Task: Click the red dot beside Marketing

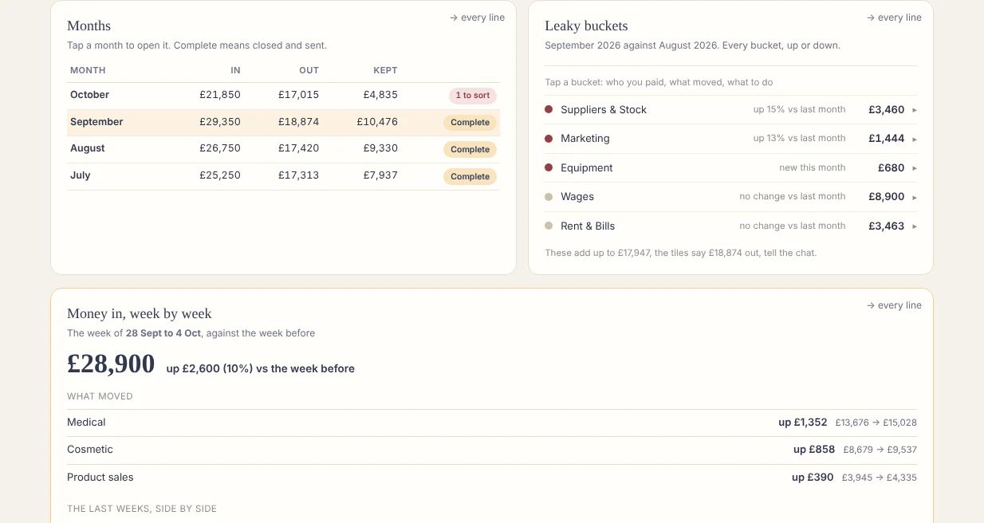Action: coord(549,138)
